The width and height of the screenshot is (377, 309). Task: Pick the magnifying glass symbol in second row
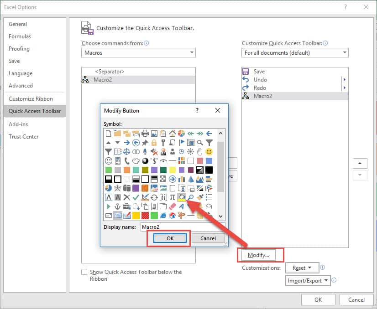[x=200, y=143]
